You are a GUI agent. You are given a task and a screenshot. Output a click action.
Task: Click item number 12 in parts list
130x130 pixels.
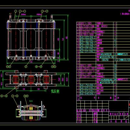click(x=78, y=63)
